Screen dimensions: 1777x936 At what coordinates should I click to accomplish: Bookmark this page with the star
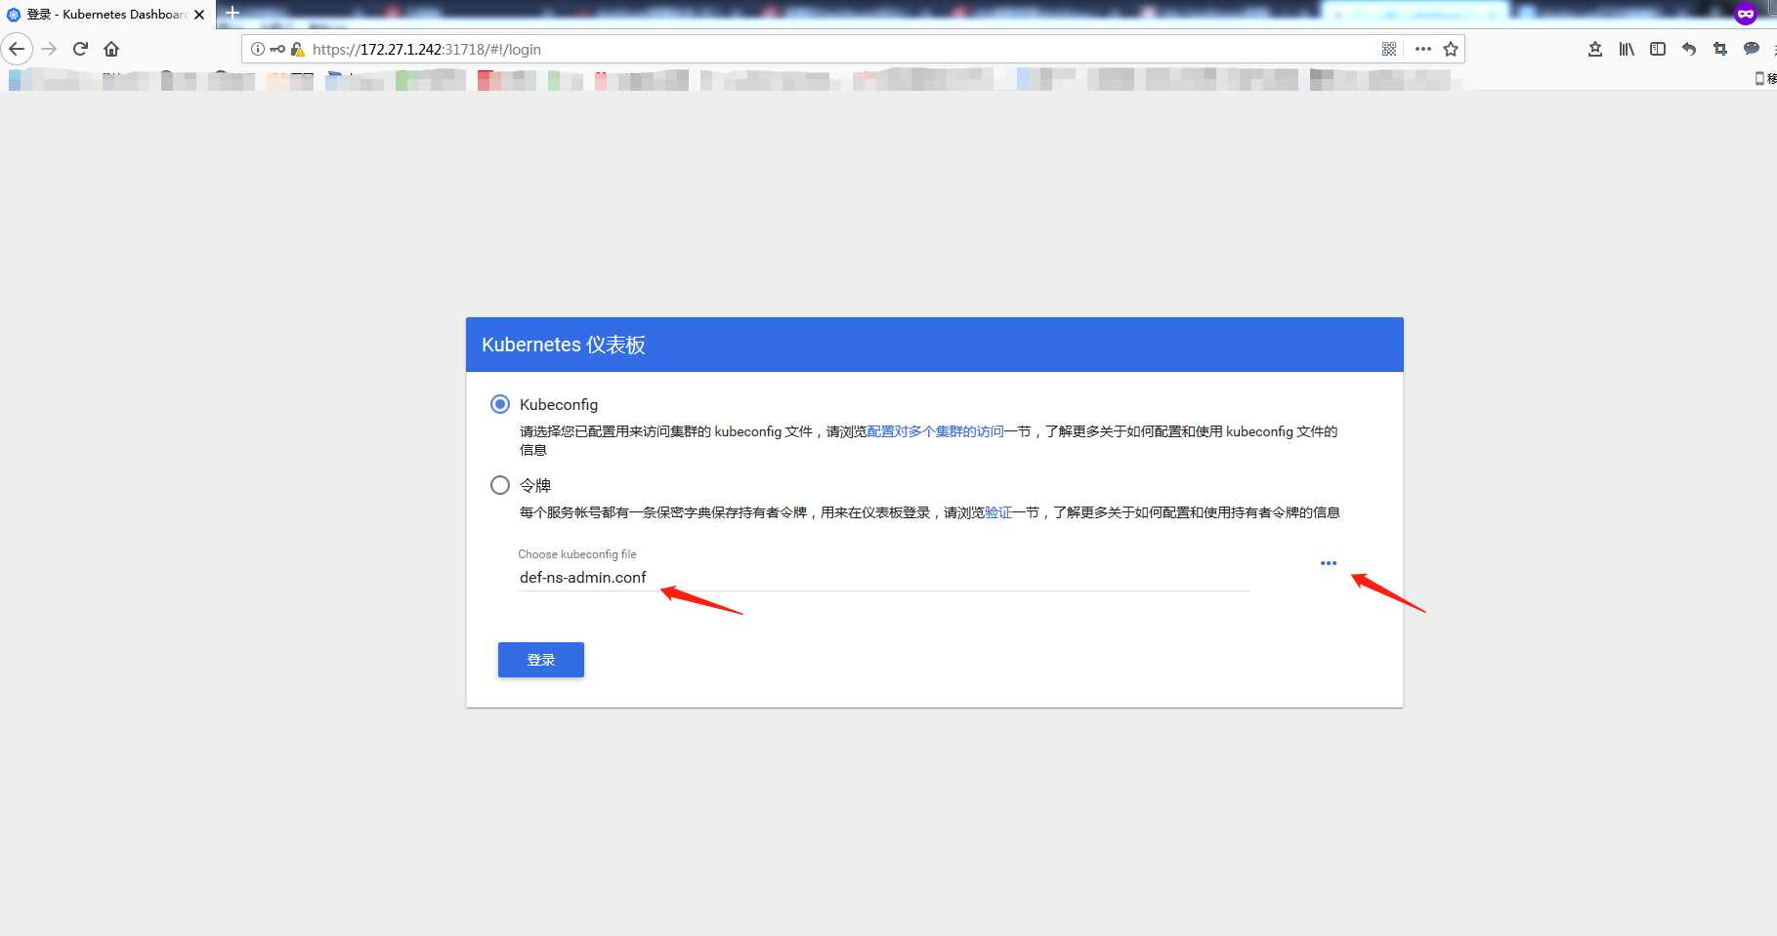pyautogui.click(x=1451, y=49)
